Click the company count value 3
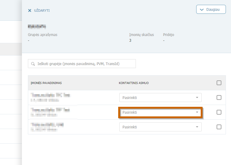 click(x=130, y=40)
